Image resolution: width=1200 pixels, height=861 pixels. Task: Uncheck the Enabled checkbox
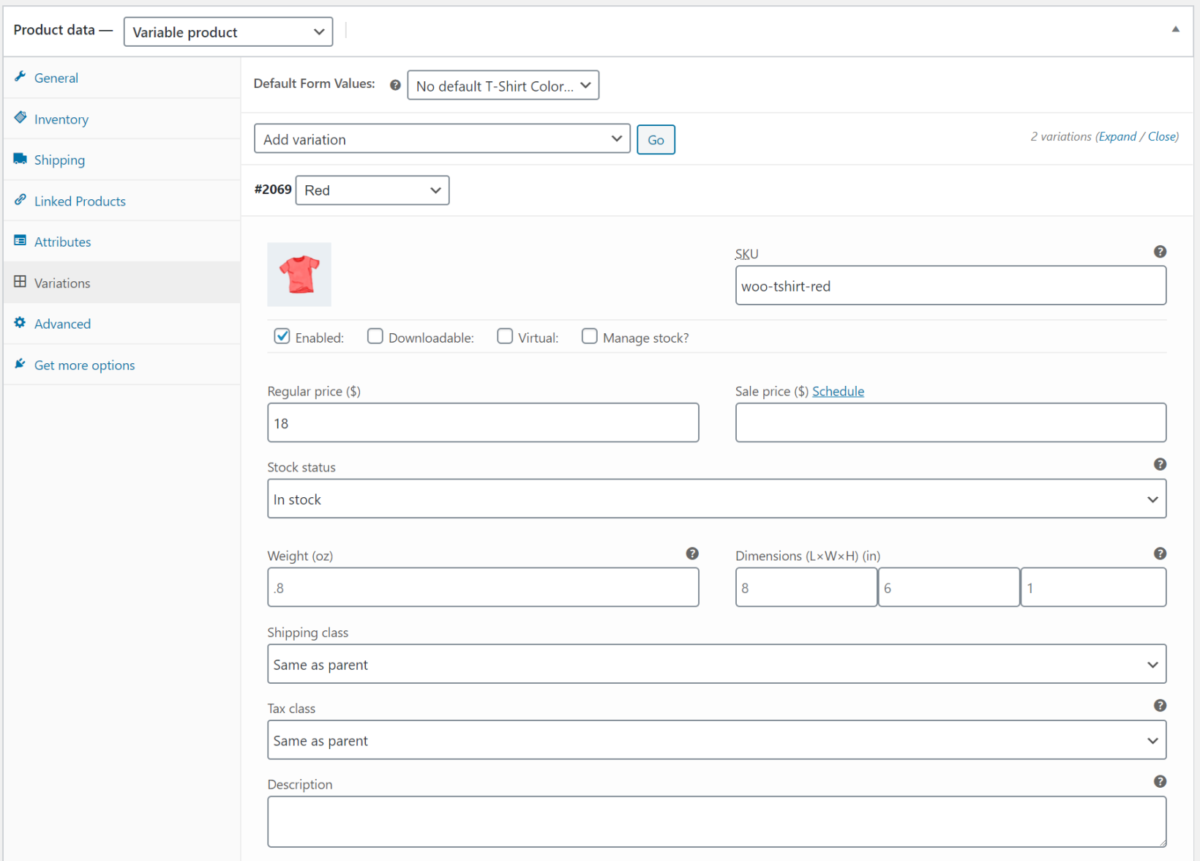tap(282, 336)
